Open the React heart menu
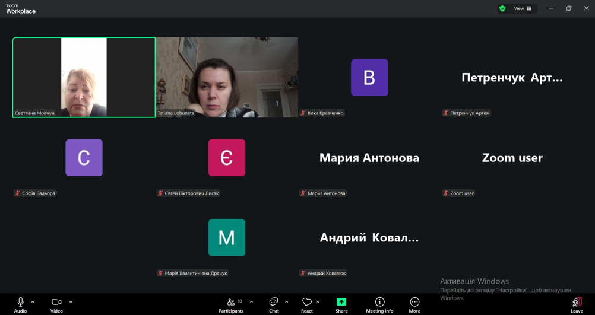 307,305
